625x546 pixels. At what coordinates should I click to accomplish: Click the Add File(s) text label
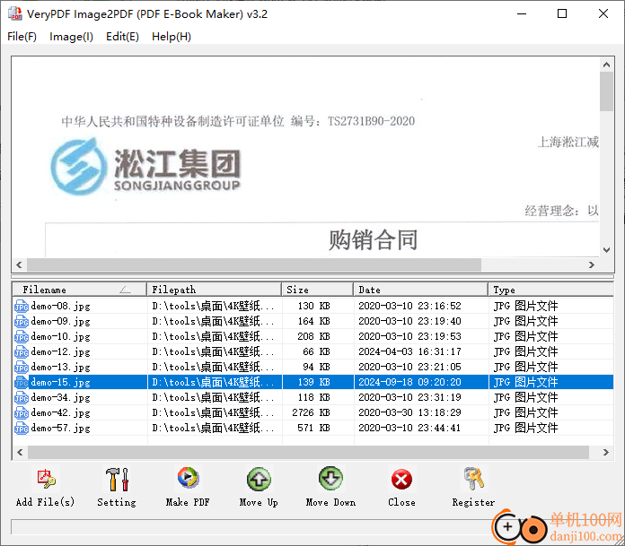point(45,502)
